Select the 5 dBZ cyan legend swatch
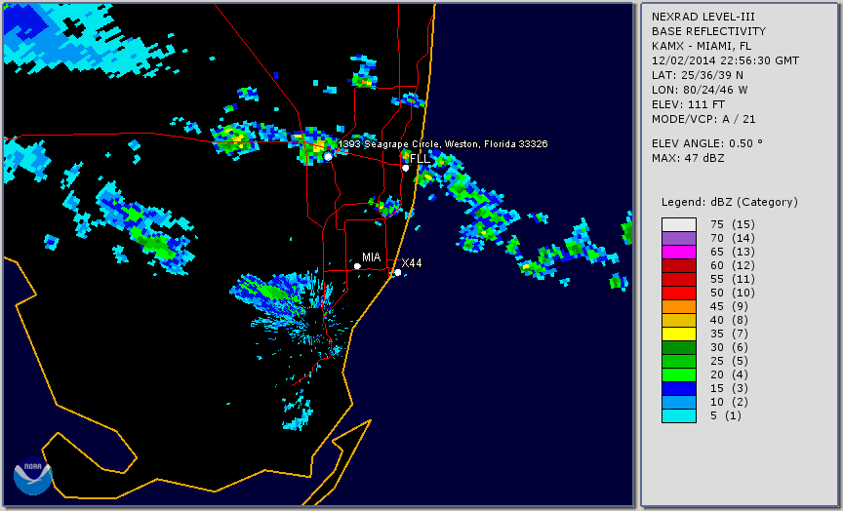 (x=678, y=415)
